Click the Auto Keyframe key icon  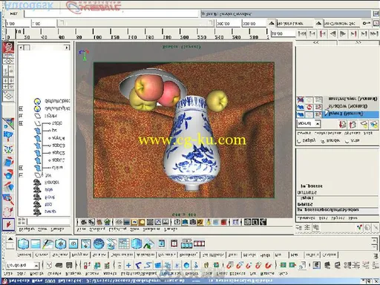pos(366,23)
